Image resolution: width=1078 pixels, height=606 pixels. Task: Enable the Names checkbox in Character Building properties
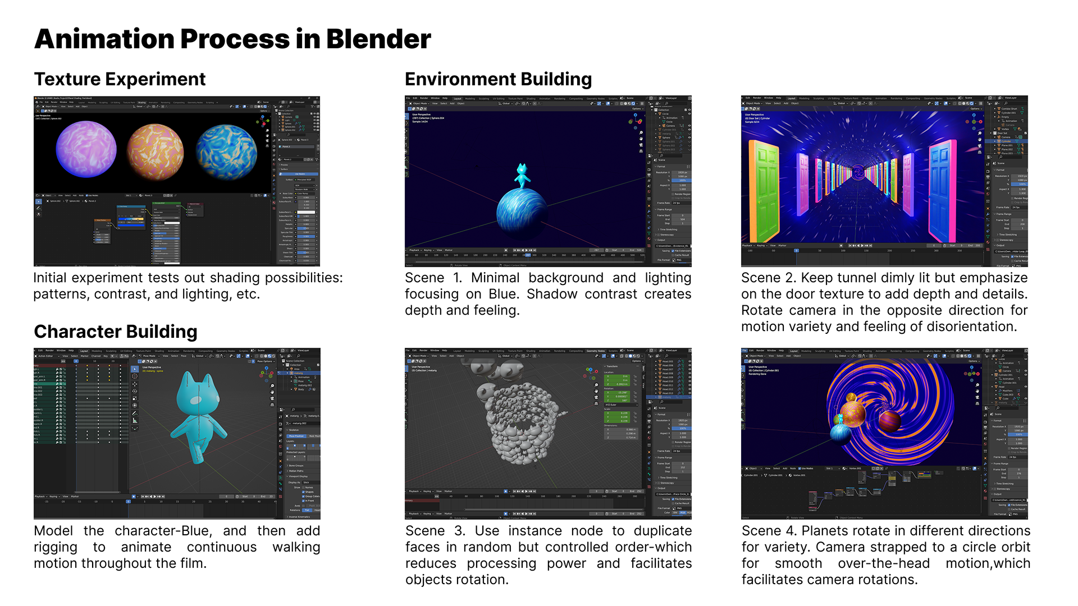(303, 488)
